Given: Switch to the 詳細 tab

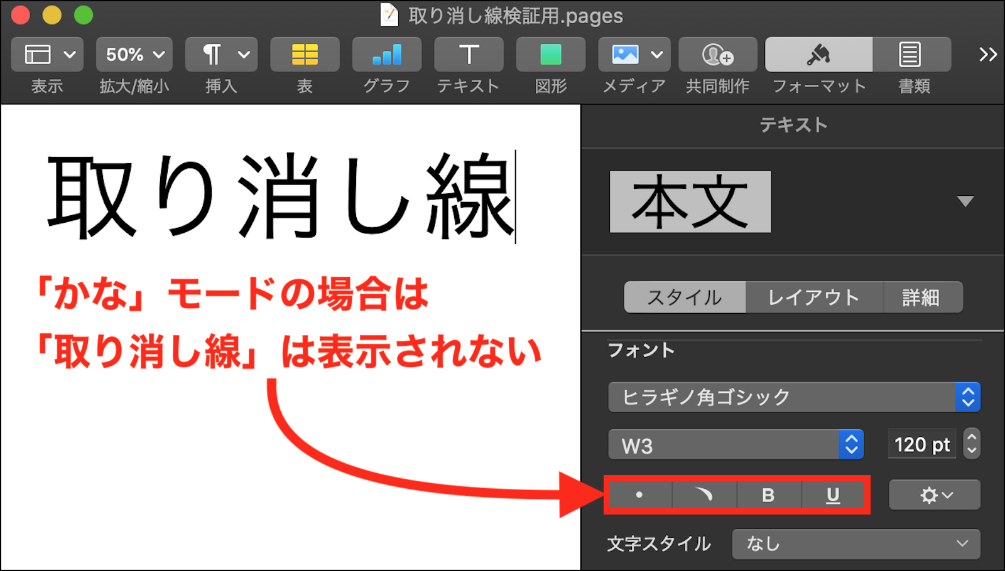Looking at the screenshot, I should pyautogui.click(x=923, y=297).
